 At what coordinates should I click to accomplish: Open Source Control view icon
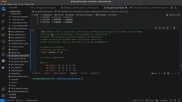point(3,22)
